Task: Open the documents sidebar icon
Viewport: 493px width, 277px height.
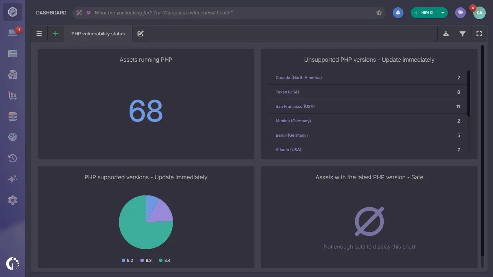Action: [13, 75]
